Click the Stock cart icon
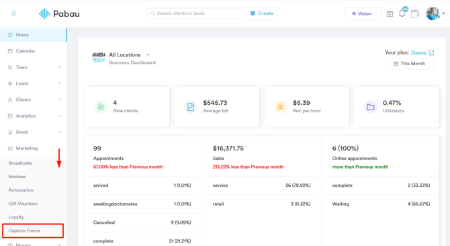Viewport: 450px width, 246px height. (10, 132)
